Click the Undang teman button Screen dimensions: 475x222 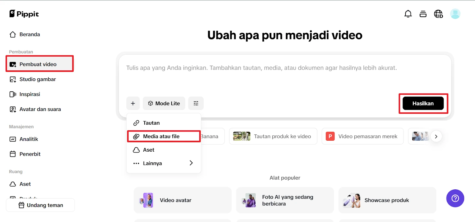tap(40, 205)
